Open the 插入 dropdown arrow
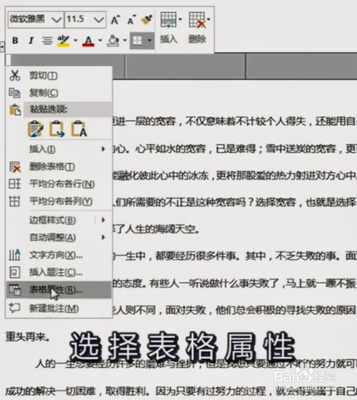The width and height of the screenshot is (357, 400). pos(180,19)
